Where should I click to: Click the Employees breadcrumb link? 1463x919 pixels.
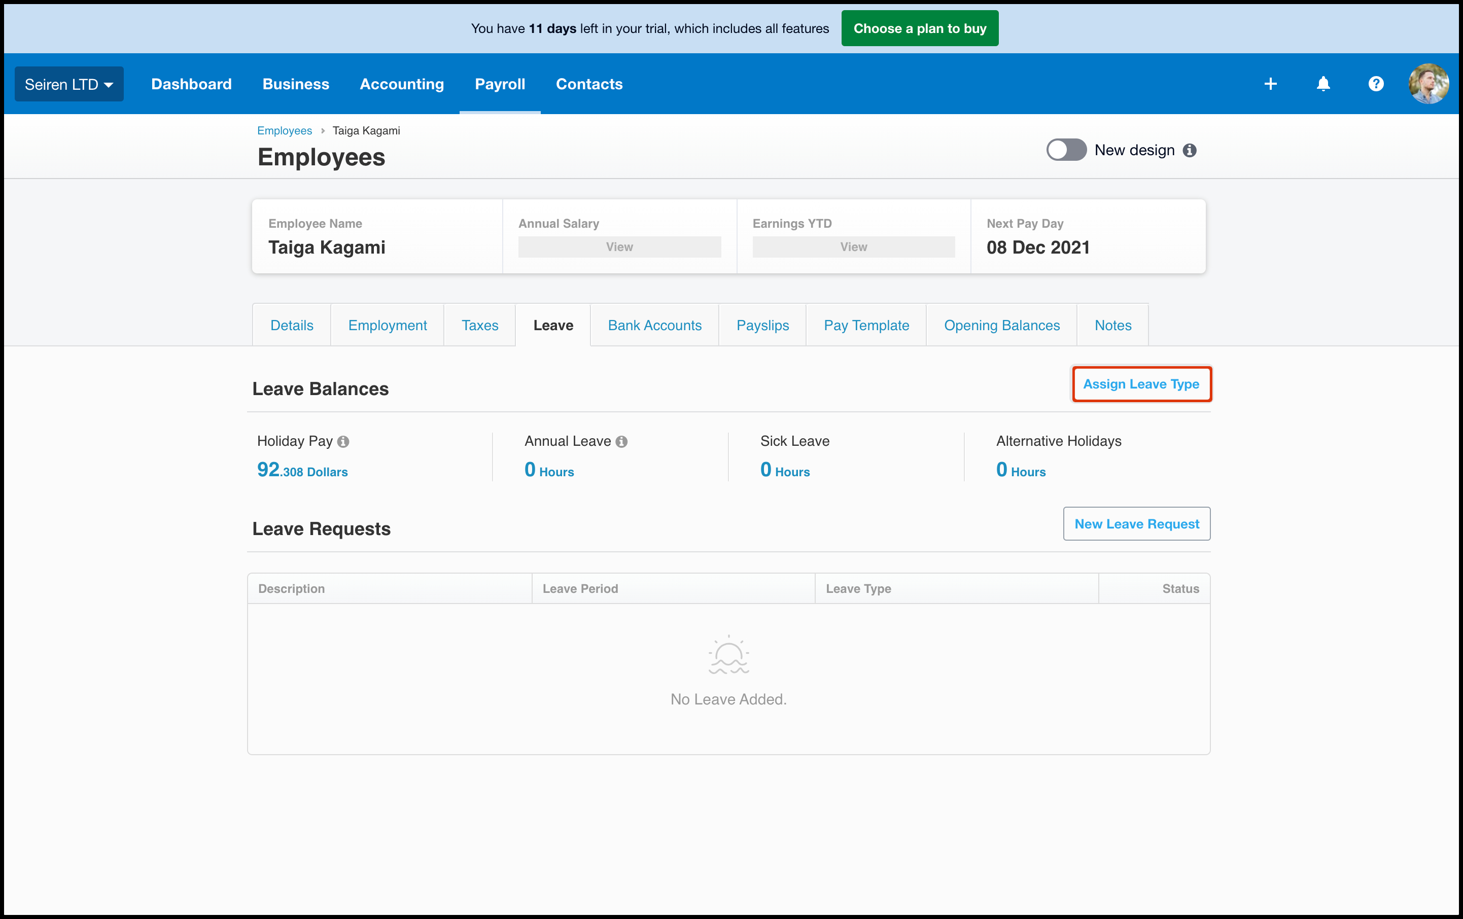pos(285,130)
